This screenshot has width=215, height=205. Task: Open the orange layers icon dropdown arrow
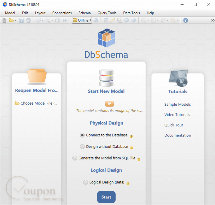click(x=177, y=20)
